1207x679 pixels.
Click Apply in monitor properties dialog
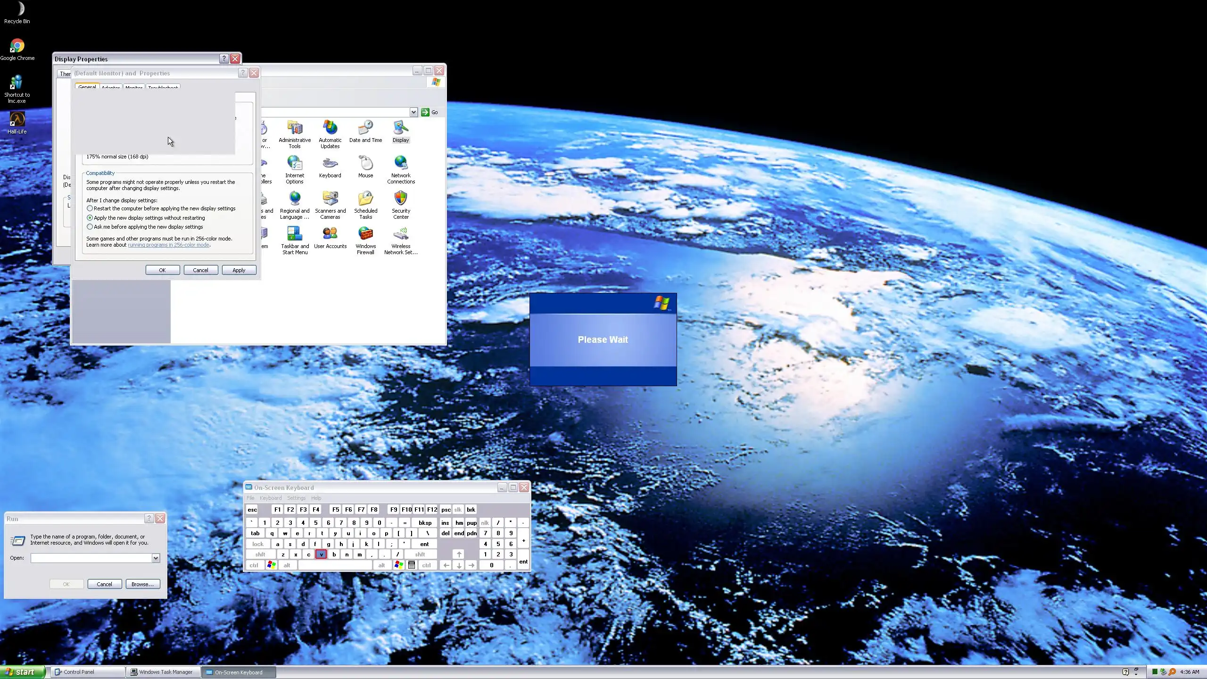[x=239, y=270]
